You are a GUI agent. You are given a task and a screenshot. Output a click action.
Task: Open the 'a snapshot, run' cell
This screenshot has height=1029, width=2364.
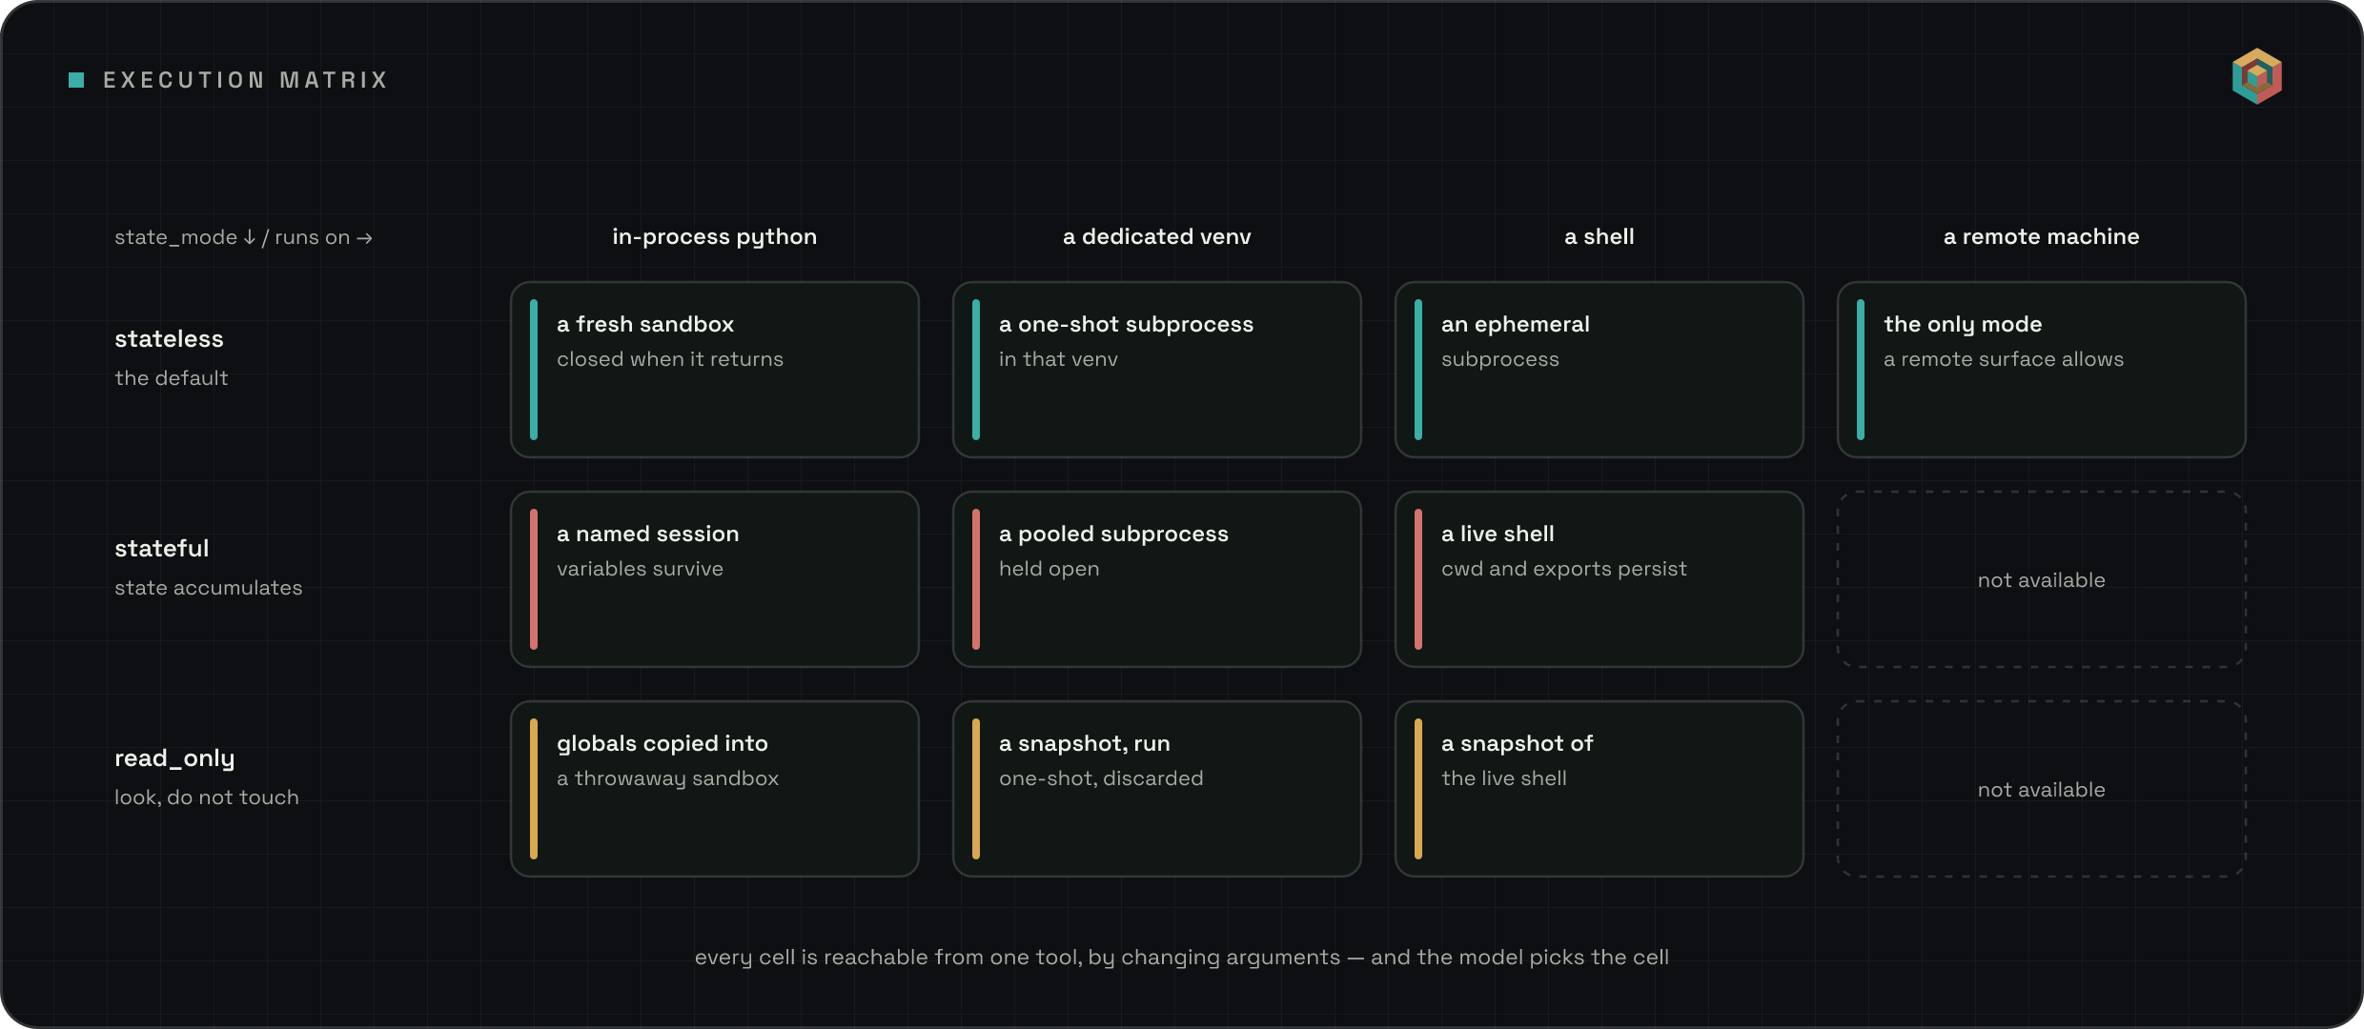coord(1157,789)
